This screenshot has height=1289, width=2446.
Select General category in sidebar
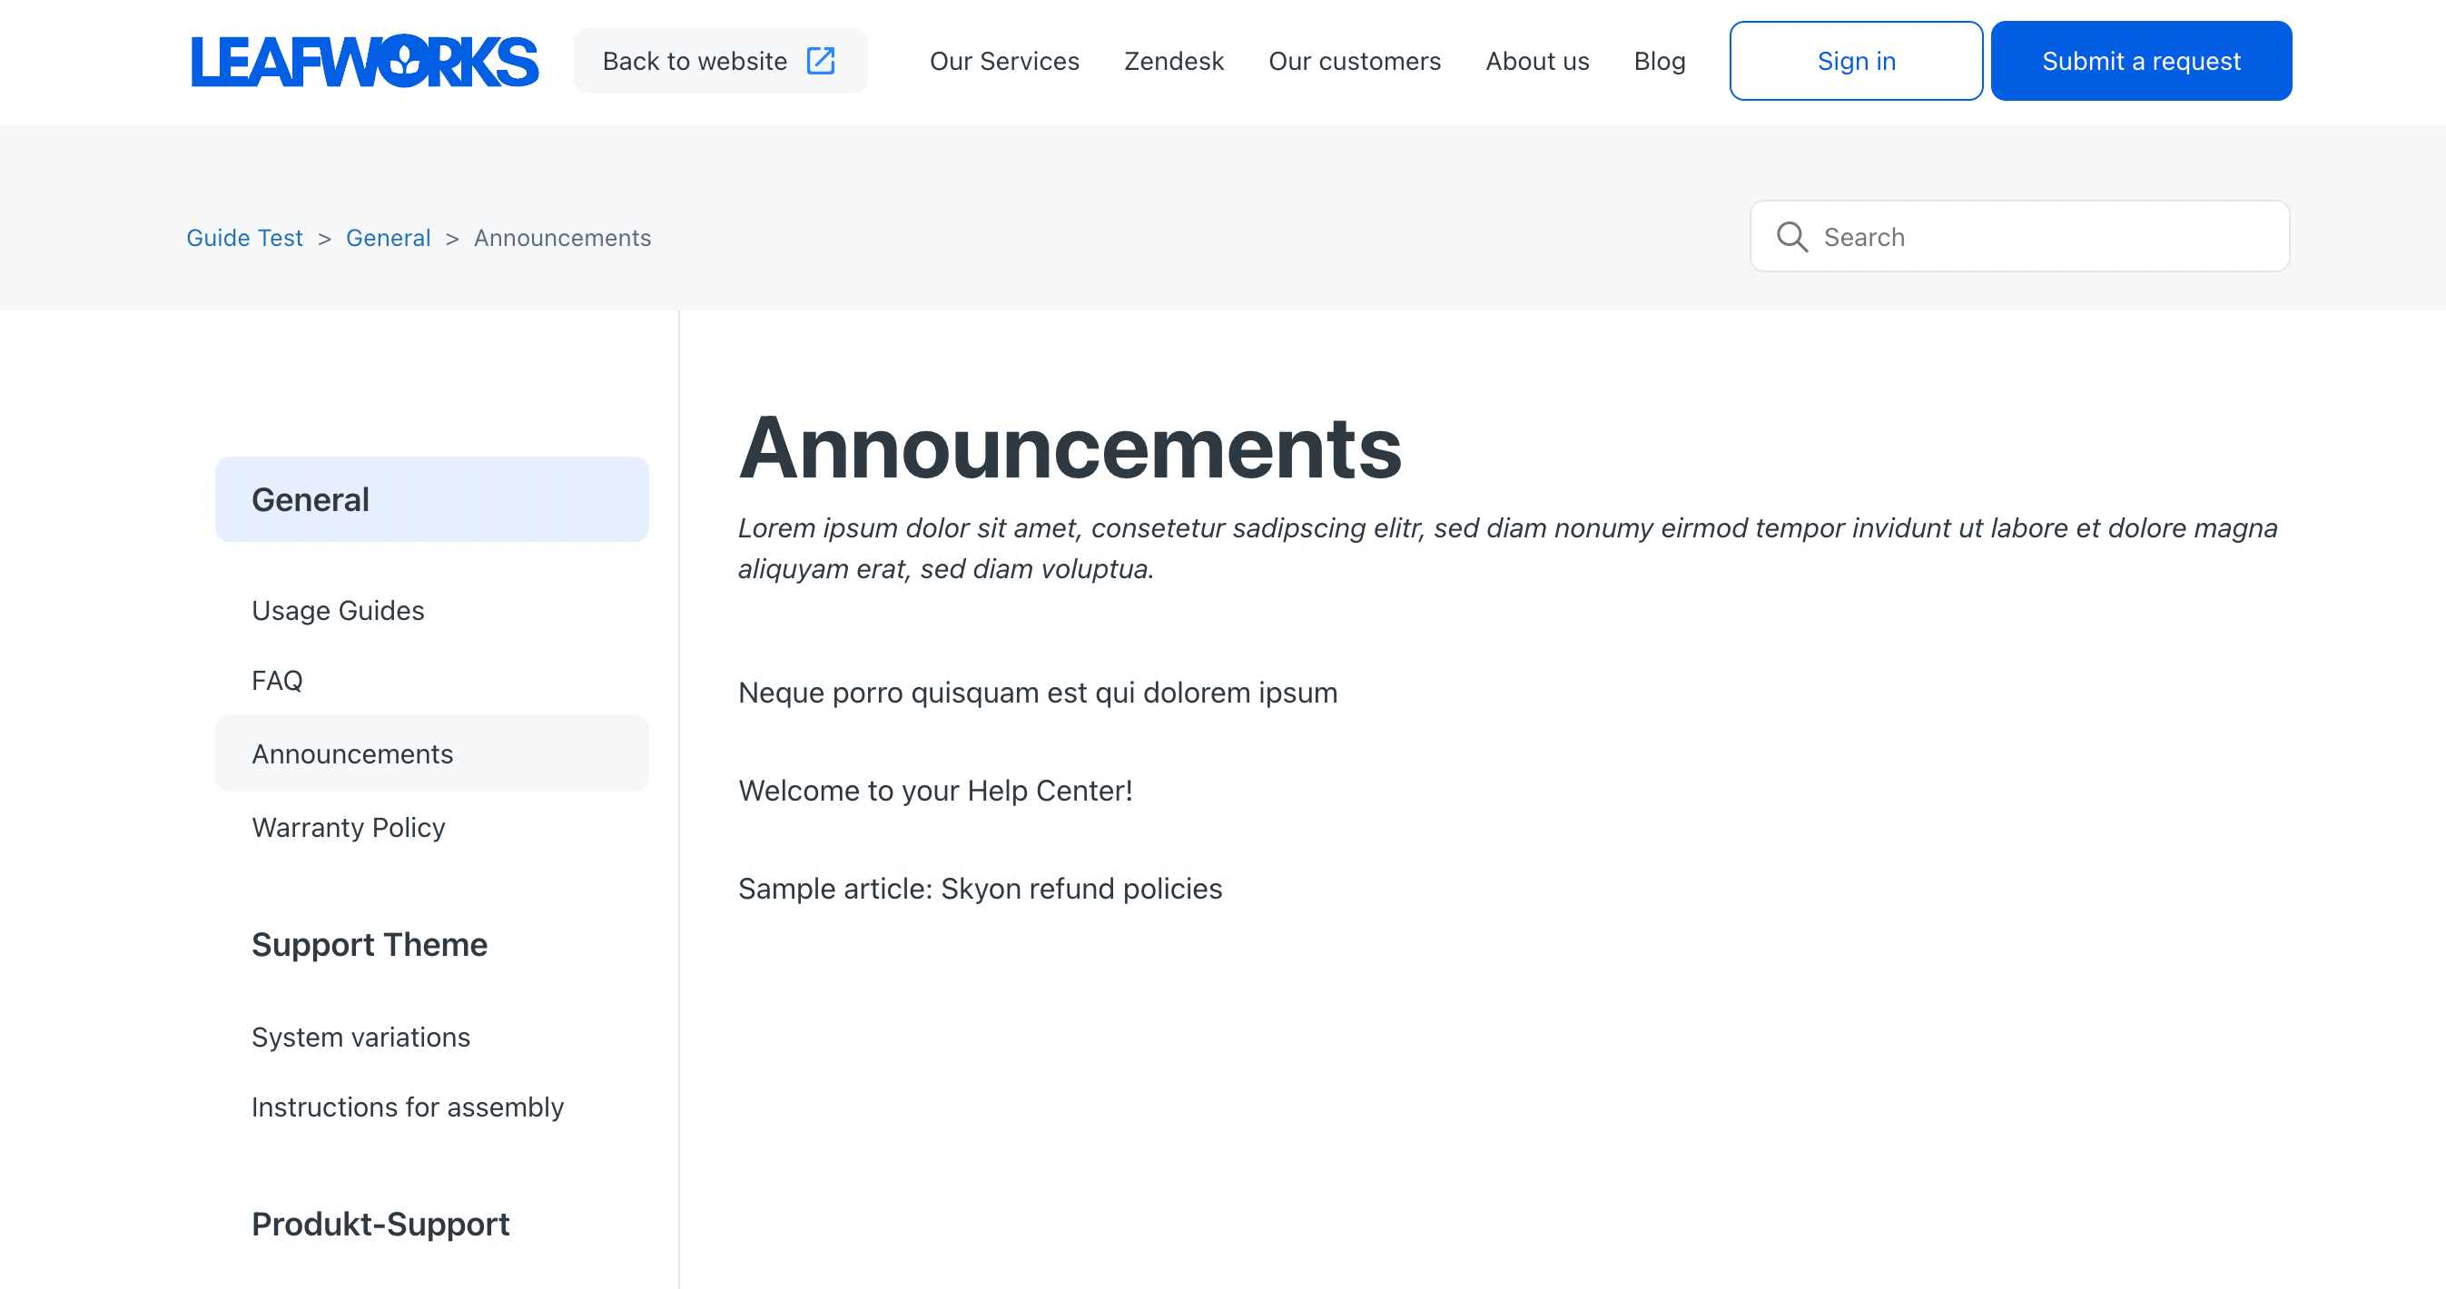click(x=311, y=499)
